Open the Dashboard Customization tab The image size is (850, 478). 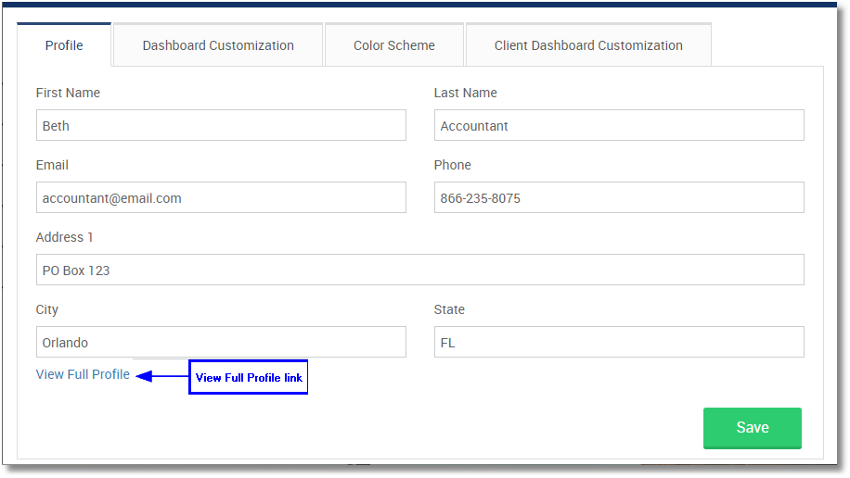(218, 45)
